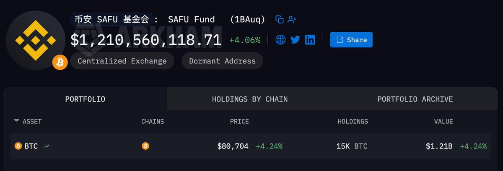This screenshot has width=503, height=171.
Task: Sort by the PRICE column header
Action: click(x=239, y=122)
